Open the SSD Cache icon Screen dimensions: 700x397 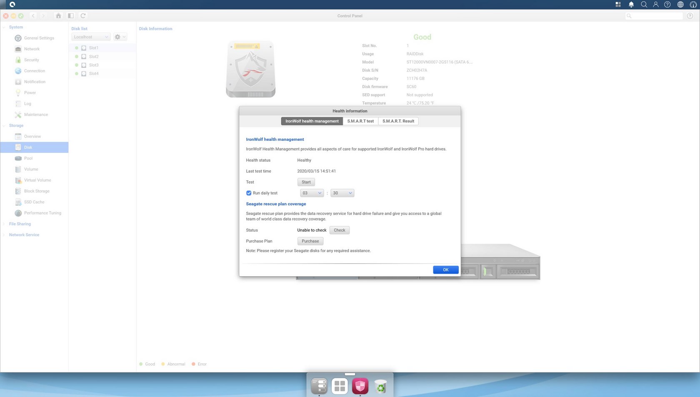[18, 202]
